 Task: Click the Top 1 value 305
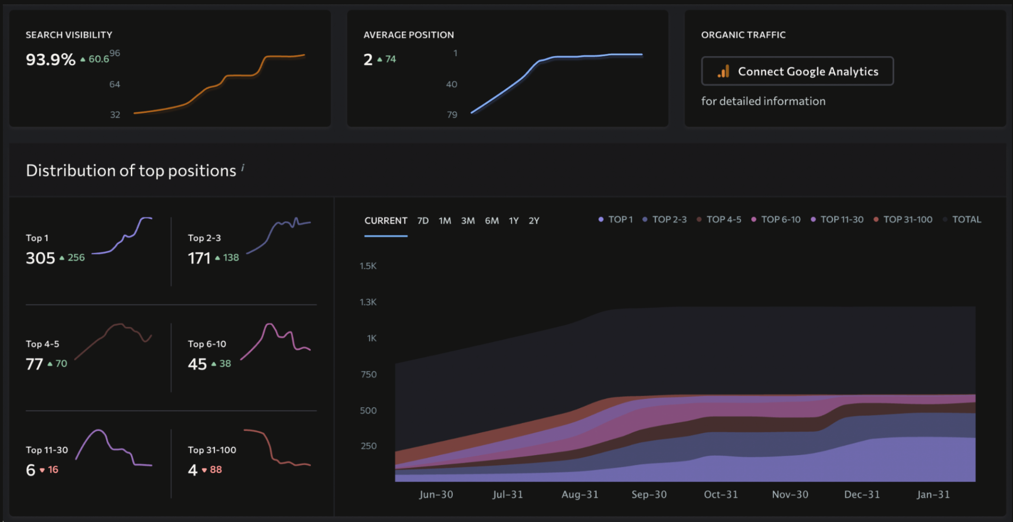40,258
